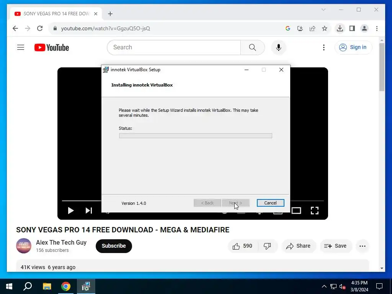Image resolution: width=392 pixels, height=294 pixels.
Task: Click video title SONY VEGAS PRO 14
Action: (123, 230)
